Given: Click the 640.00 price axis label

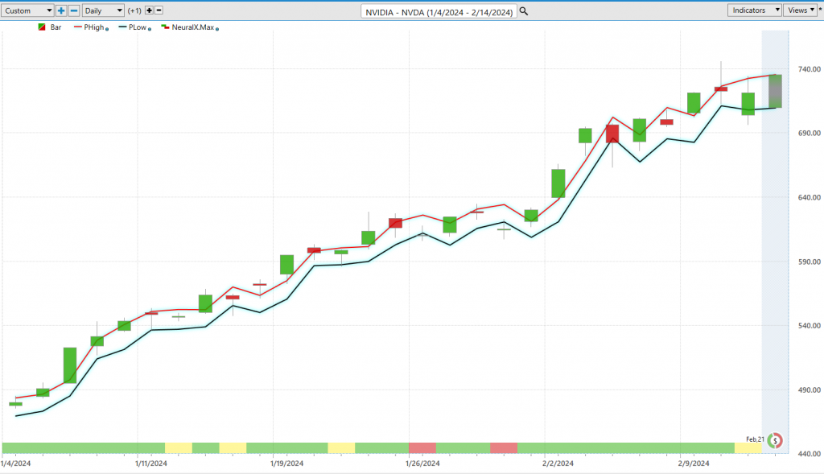Looking at the screenshot, I should coord(809,197).
